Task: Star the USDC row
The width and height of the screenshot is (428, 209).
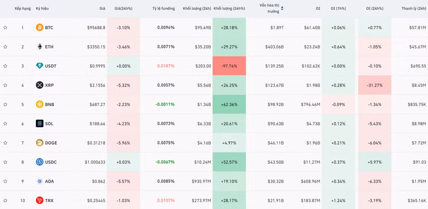Action: pos(5,162)
